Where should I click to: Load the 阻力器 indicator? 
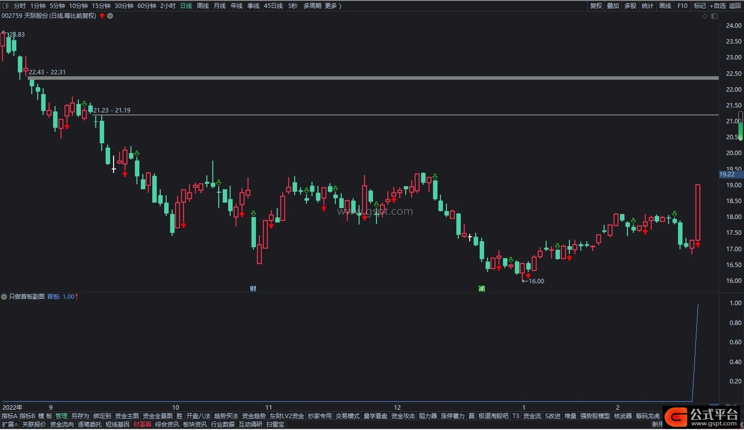[428, 416]
